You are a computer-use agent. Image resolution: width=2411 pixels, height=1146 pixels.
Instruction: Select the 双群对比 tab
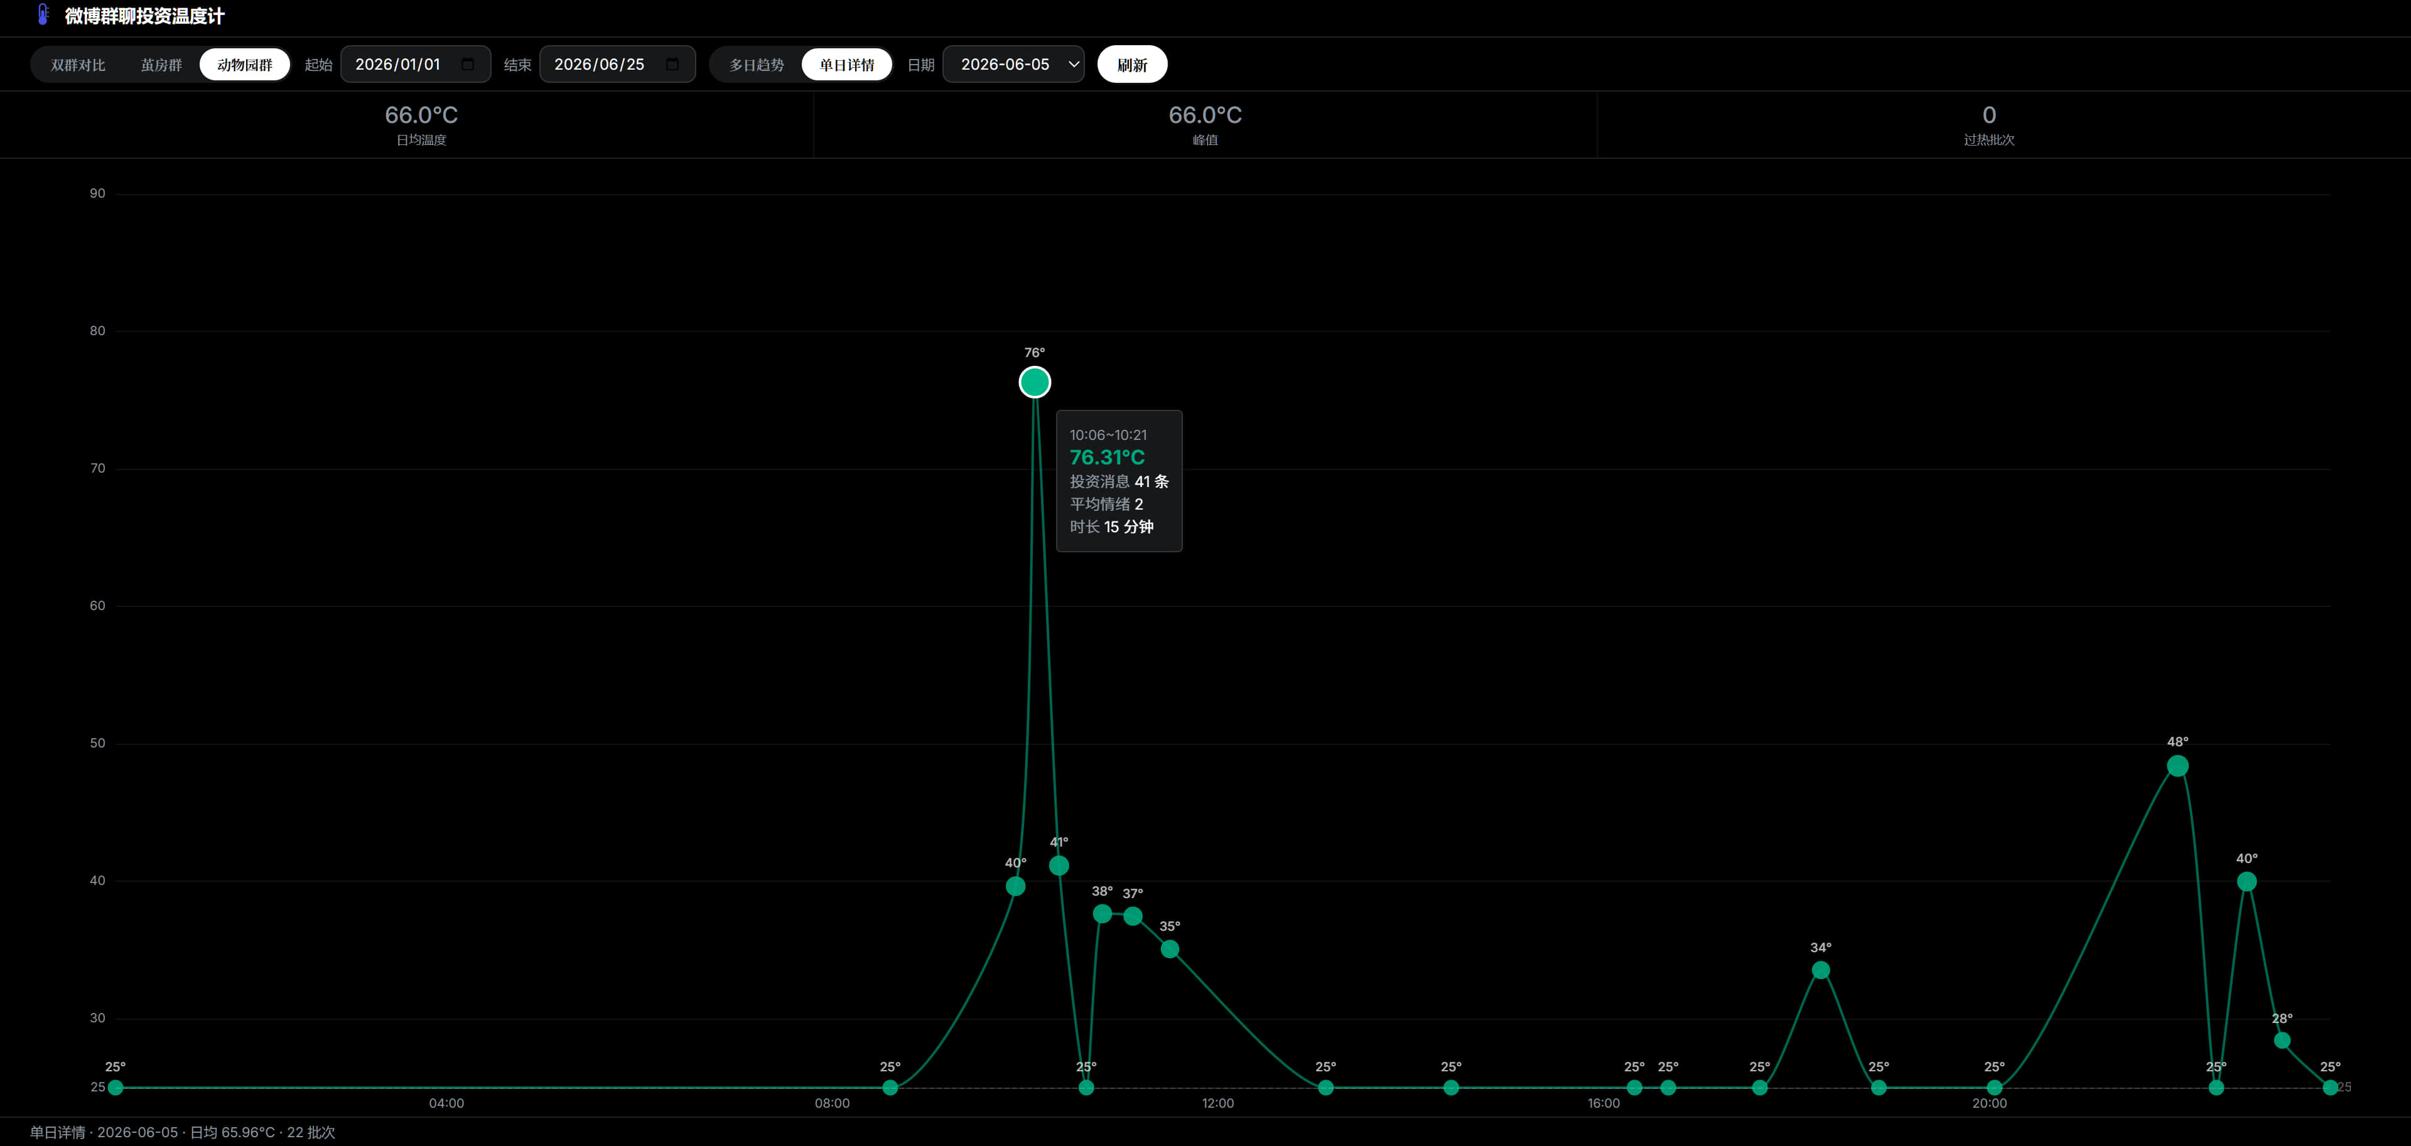pos(78,65)
